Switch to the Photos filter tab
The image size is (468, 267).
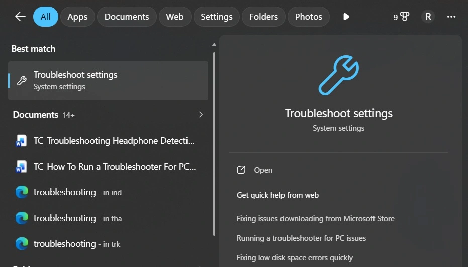(x=309, y=17)
